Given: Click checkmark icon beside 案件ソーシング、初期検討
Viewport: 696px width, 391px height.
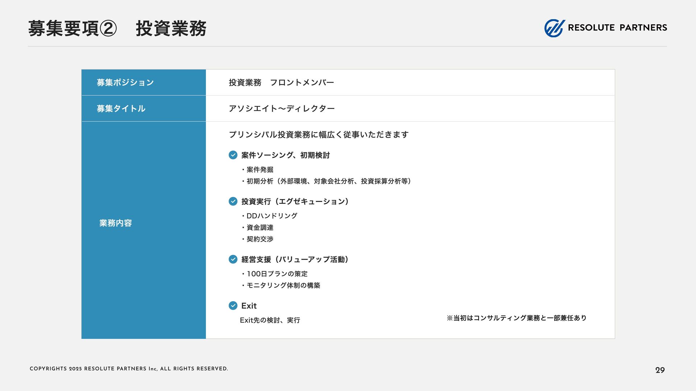Looking at the screenshot, I should coord(233,155).
